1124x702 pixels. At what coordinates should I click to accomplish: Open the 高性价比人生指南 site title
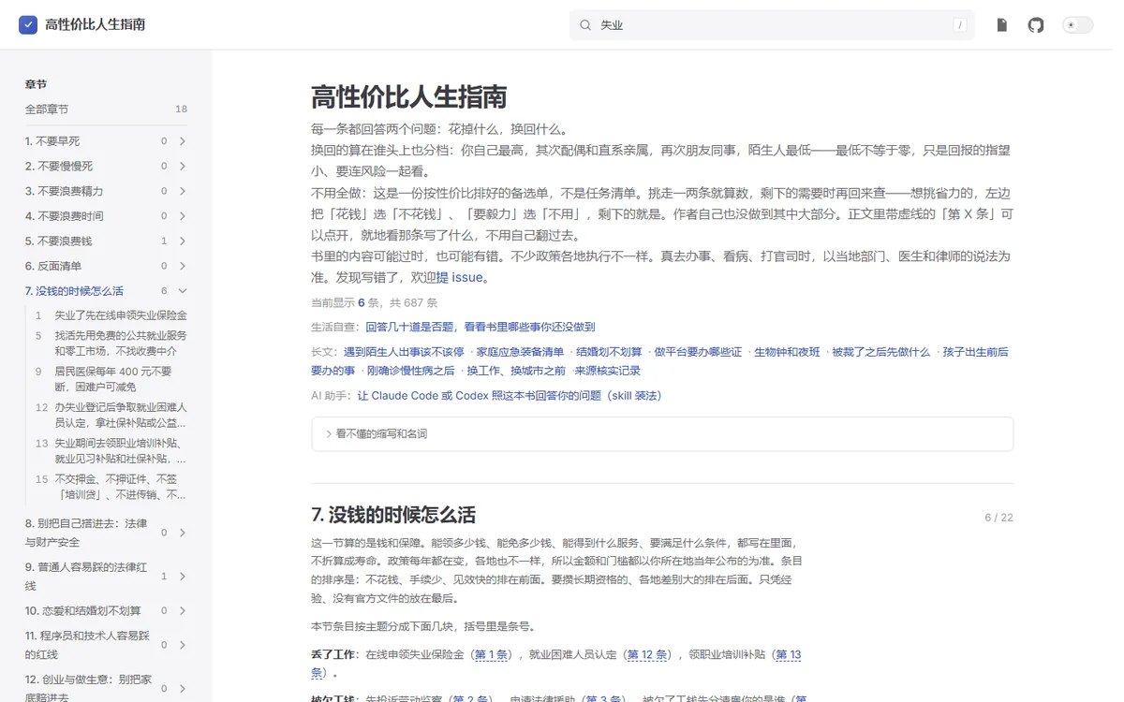(95, 24)
